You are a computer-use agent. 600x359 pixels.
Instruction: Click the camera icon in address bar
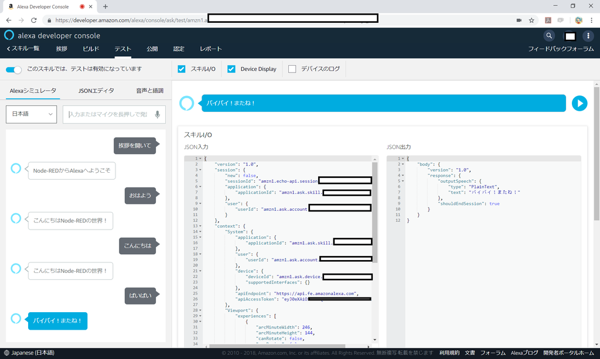[x=519, y=20]
